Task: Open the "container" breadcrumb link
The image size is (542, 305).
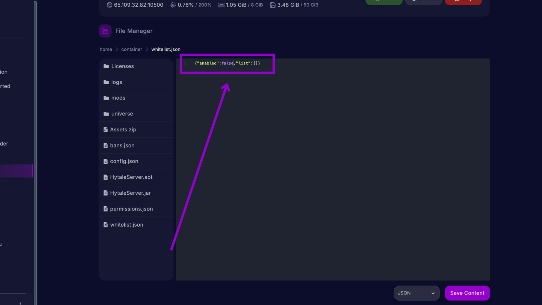Action: (x=131, y=49)
